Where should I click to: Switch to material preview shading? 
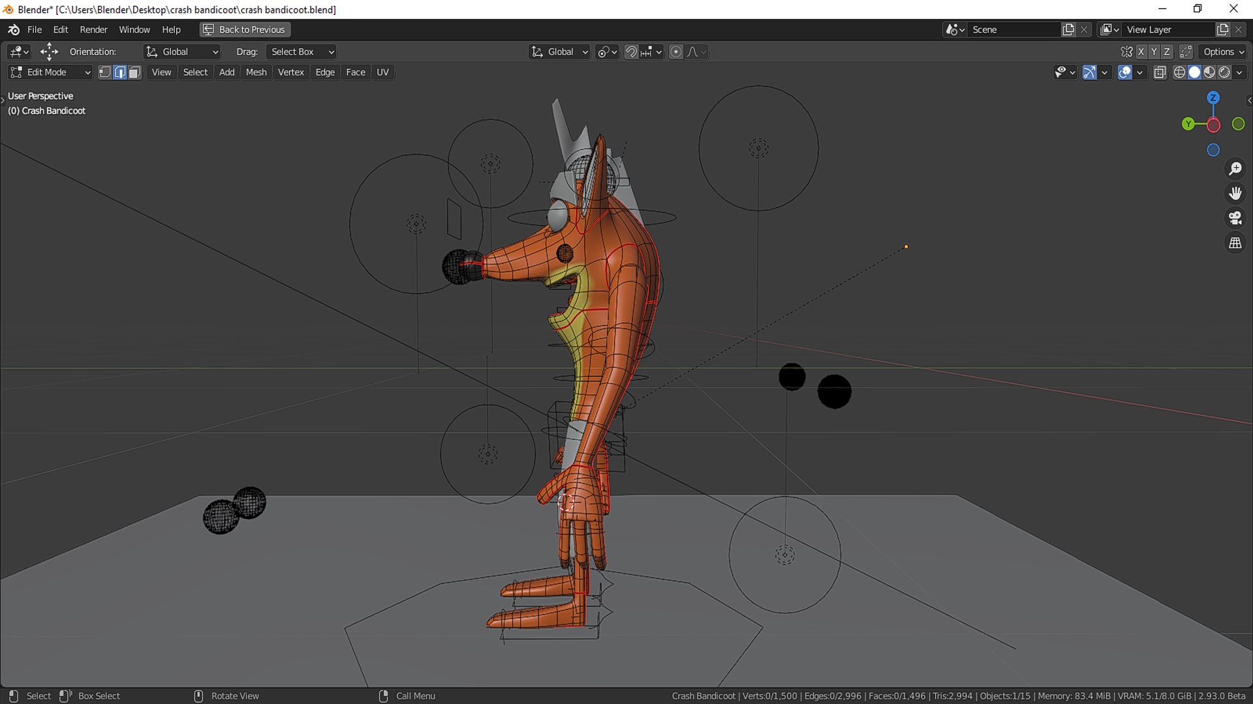[1209, 72]
